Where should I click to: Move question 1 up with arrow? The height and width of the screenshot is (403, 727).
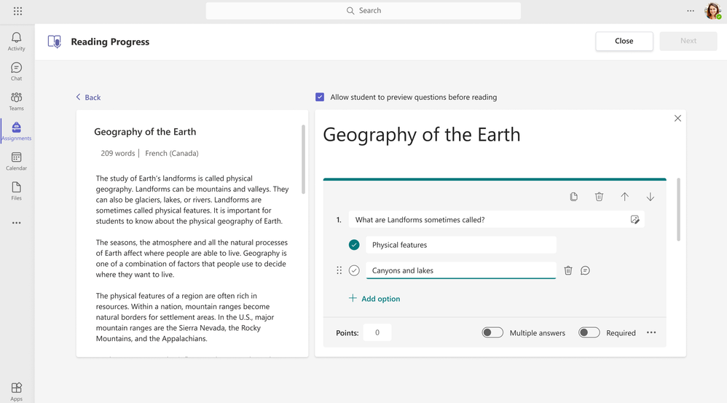624,197
